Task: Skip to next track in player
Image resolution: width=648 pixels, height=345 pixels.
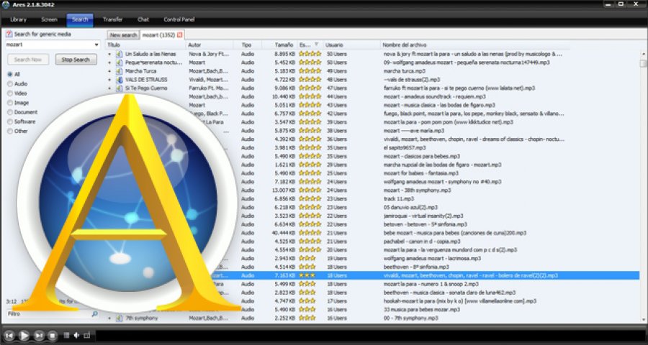Action: (39, 336)
